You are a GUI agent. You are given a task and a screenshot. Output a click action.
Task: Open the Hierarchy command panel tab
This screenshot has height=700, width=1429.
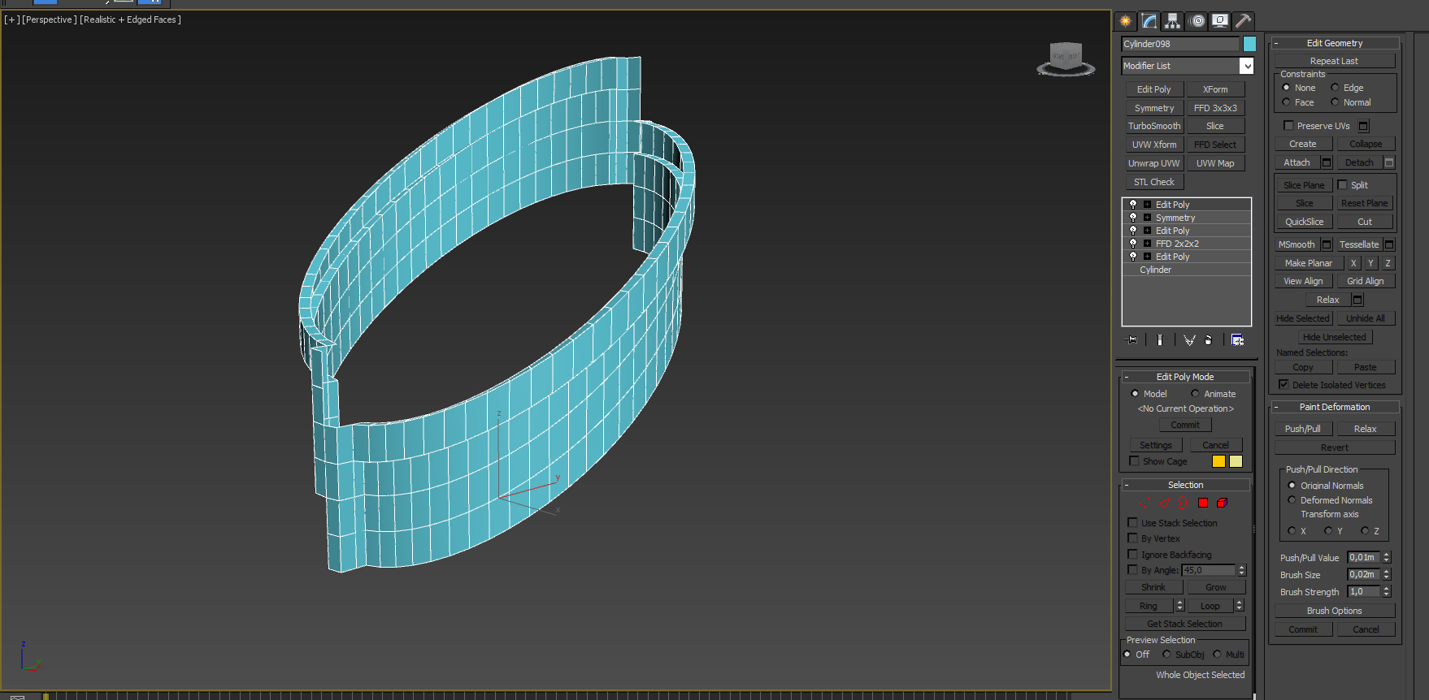(1172, 21)
